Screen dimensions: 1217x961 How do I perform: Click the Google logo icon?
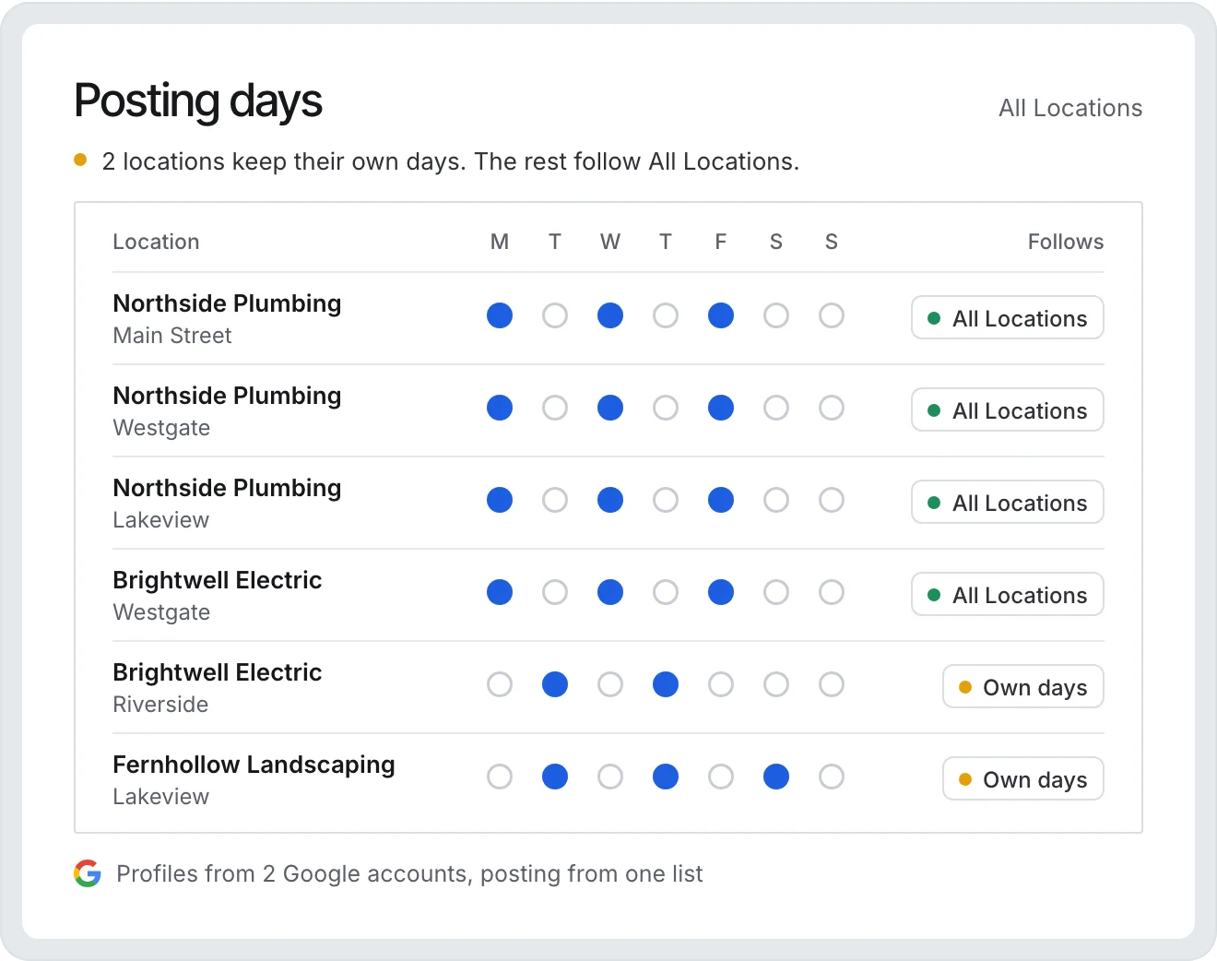88,873
